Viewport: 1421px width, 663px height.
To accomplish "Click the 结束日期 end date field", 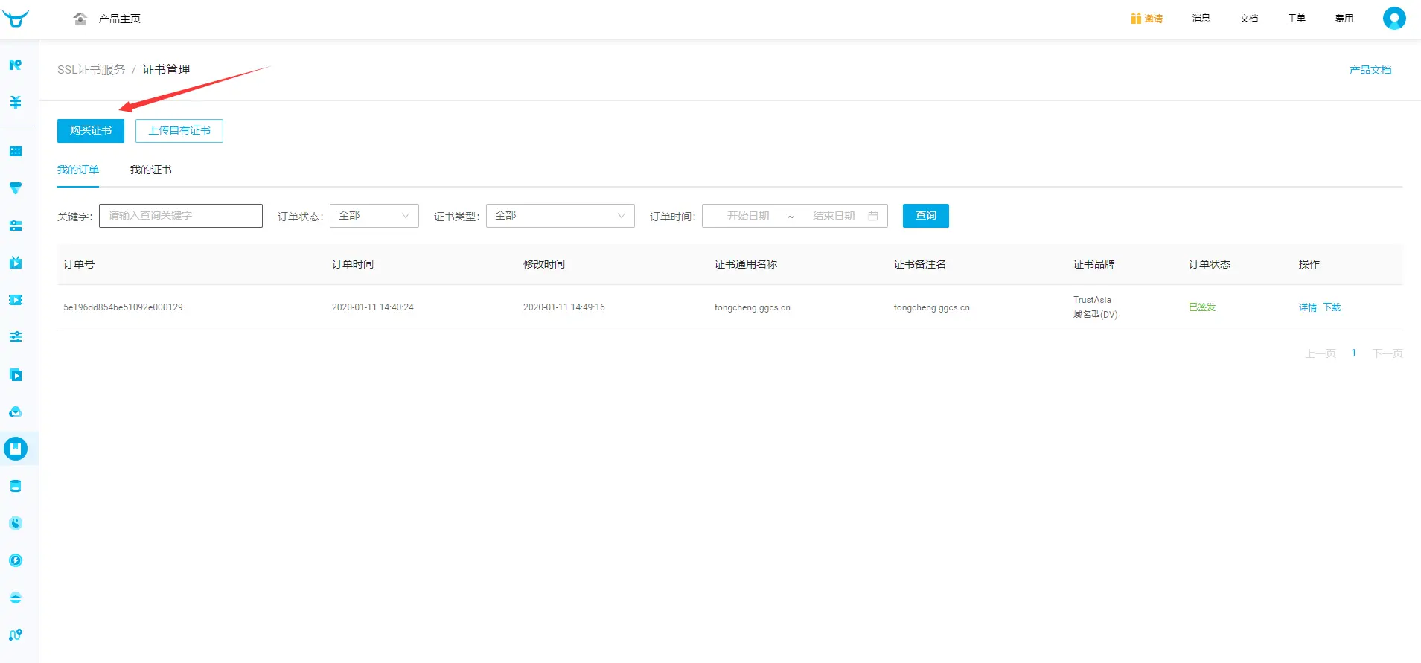I will pyautogui.click(x=834, y=216).
